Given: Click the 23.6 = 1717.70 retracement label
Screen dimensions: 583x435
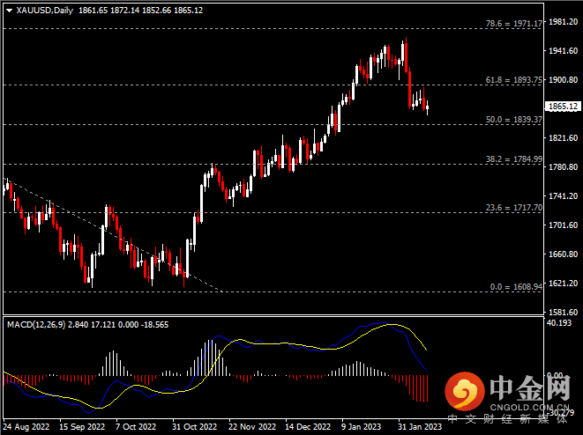Looking at the screenshot, I should click(x=513, y=209).
